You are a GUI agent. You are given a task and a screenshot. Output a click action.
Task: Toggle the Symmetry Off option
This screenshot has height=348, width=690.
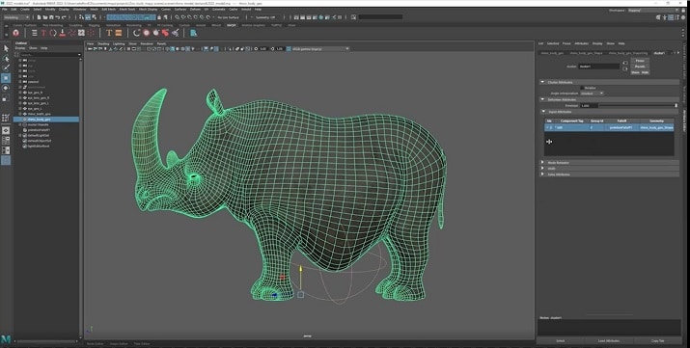coord(265,17)
